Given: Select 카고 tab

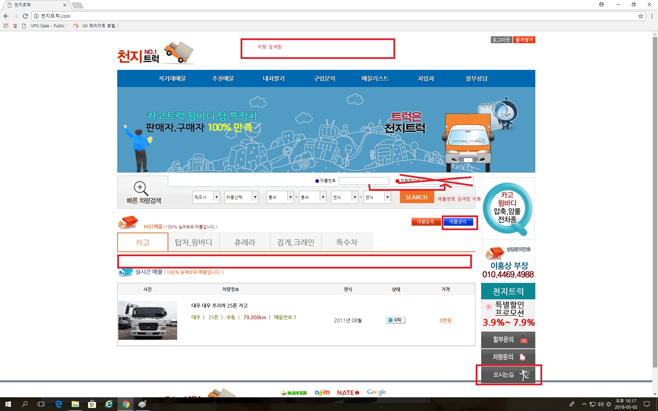Looking at the screenshot, I should (143, 242).
